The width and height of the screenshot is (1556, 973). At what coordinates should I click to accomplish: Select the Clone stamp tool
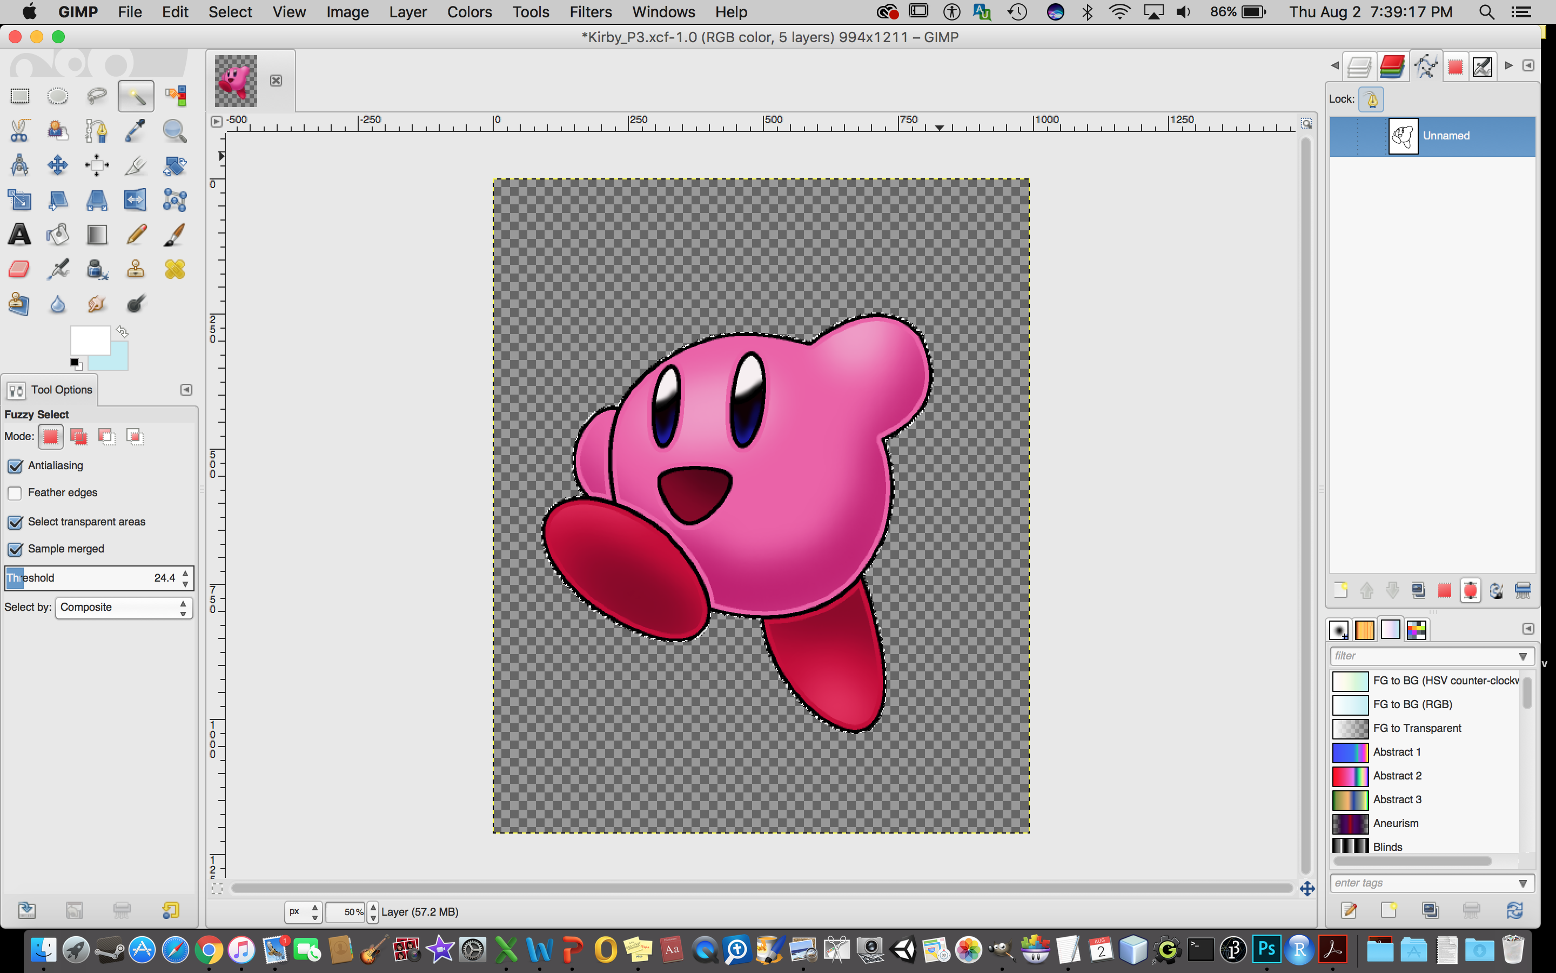(x=136, y=269)
